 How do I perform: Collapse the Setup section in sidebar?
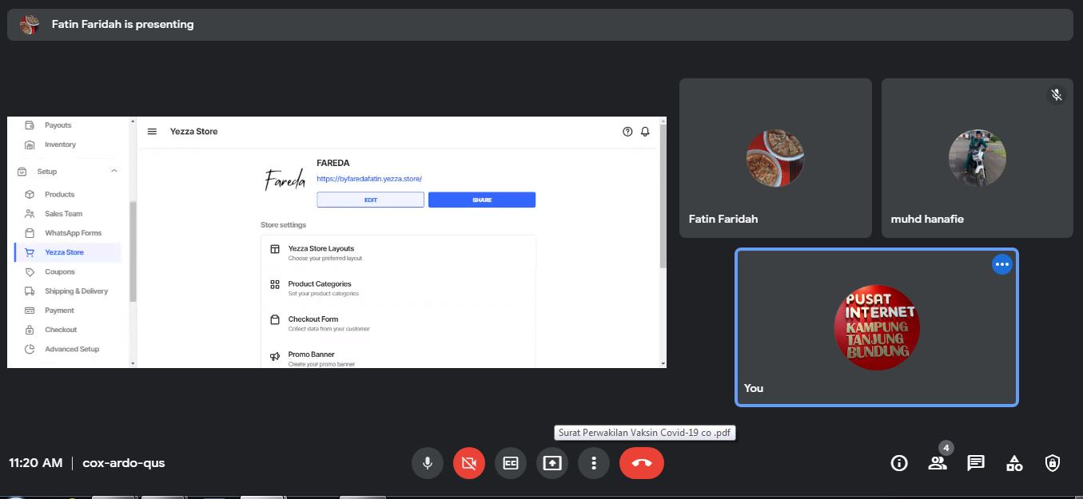click(x=114, y=172)
